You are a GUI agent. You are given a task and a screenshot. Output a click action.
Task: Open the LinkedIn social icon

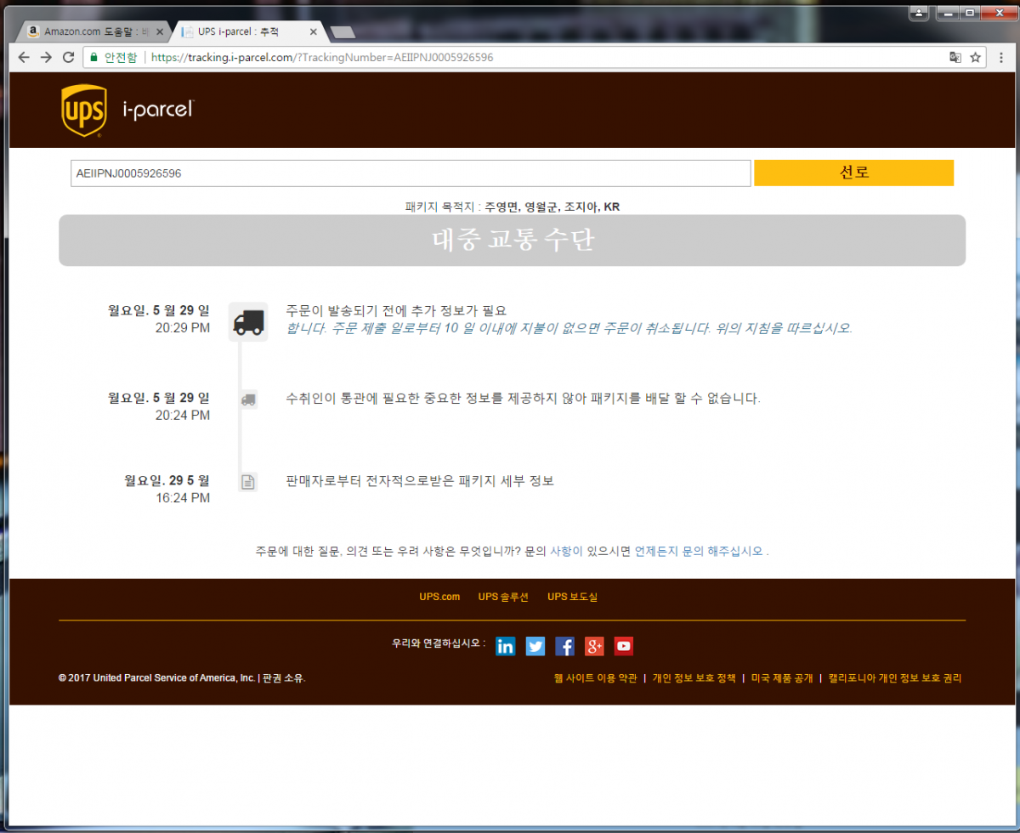pyautogui.click(x=506, y=646)
